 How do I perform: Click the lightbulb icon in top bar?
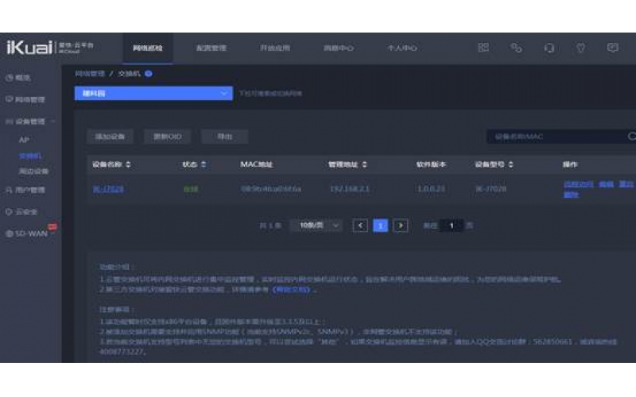pyautogui.click(x=581, y=48)
